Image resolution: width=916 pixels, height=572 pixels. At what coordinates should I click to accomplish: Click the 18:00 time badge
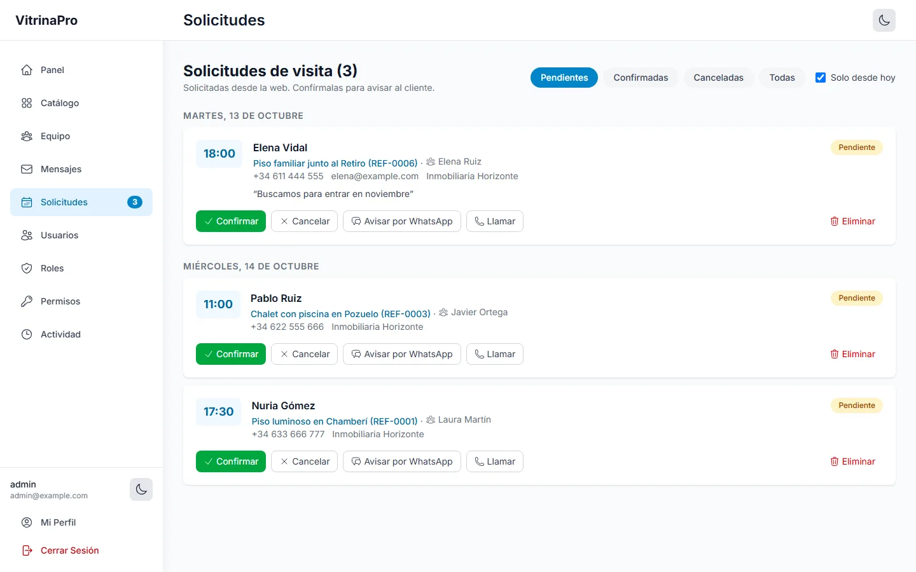point(219,154)
